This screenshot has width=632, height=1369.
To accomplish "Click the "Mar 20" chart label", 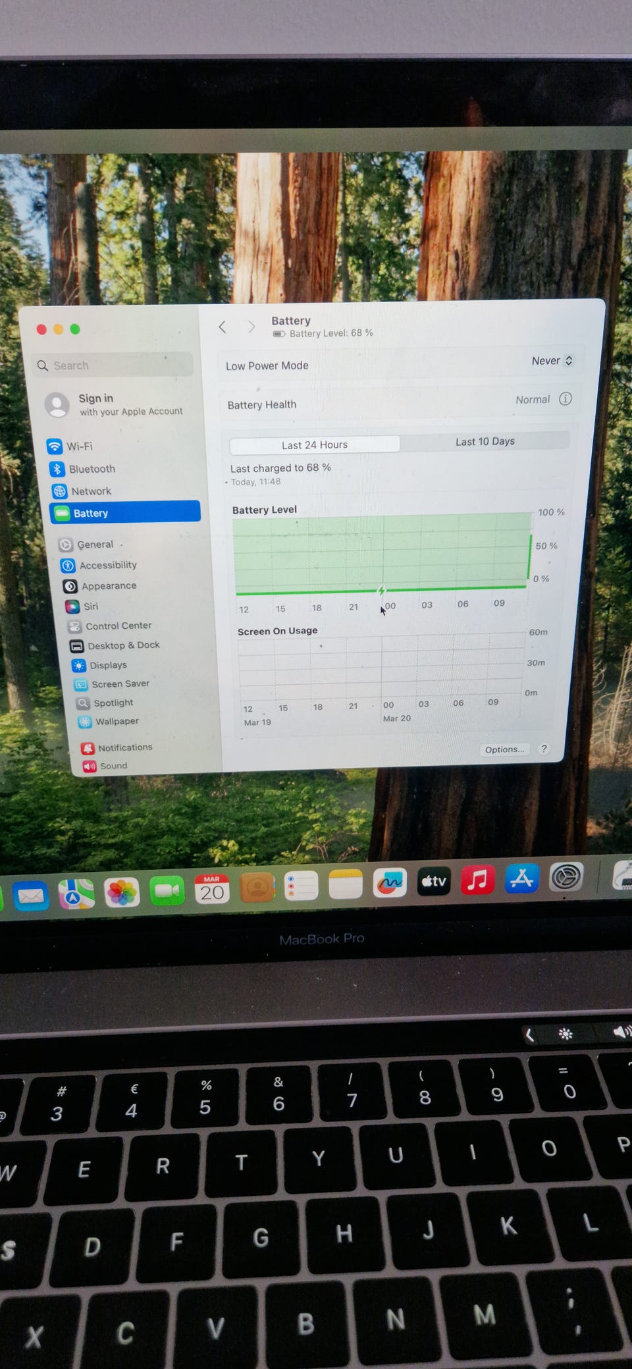I will click(x=397, y=718).
